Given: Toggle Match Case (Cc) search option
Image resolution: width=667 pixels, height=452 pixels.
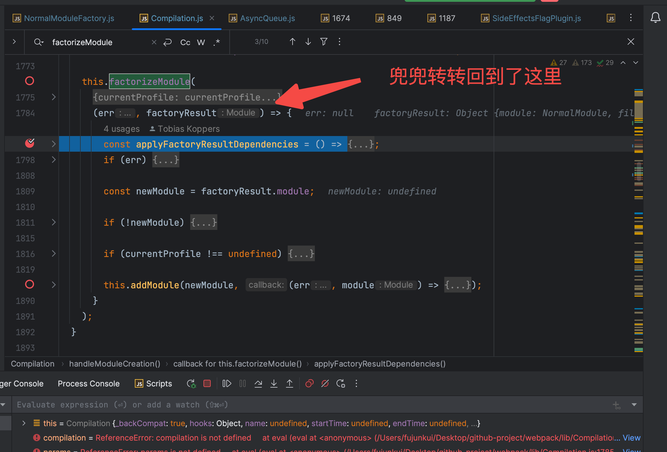Looking at the screenshot, I should pos(185,42).
